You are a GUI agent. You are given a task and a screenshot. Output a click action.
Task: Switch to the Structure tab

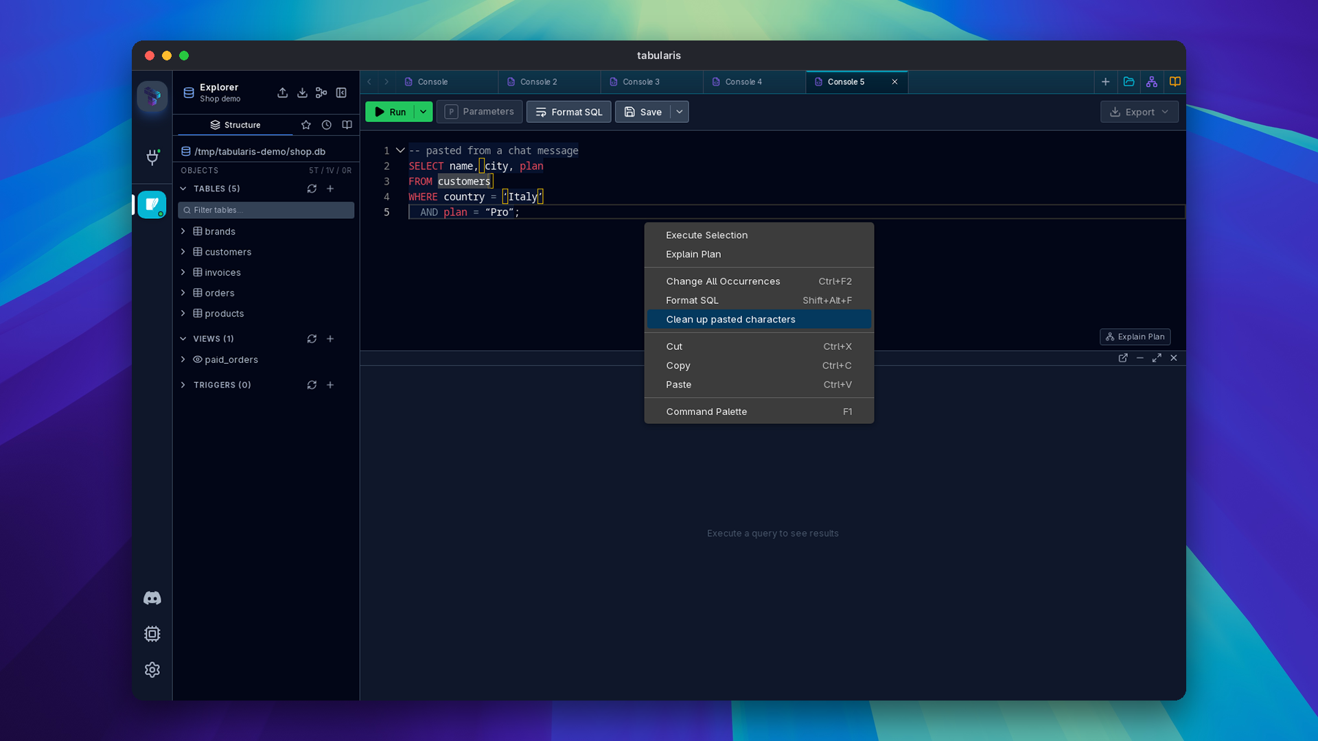(x=235, y=125)
